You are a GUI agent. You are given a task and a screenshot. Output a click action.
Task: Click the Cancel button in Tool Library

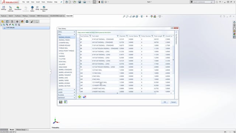[173, 102]
